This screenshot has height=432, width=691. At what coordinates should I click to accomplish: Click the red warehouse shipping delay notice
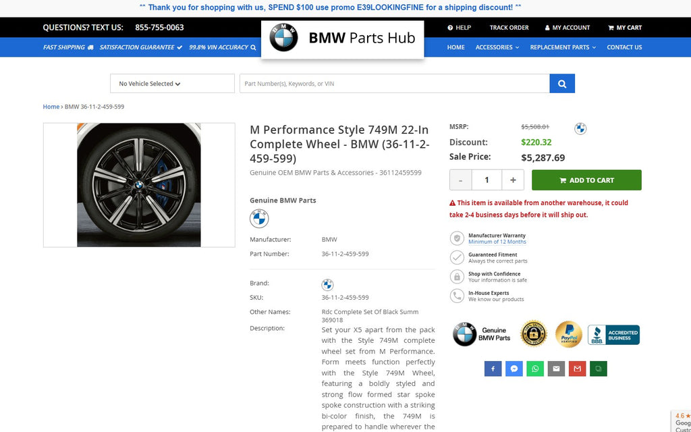tap(539, 209)
